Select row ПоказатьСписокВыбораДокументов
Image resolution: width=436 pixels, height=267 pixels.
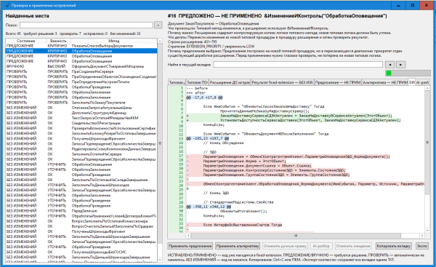(x=81, y=46)
